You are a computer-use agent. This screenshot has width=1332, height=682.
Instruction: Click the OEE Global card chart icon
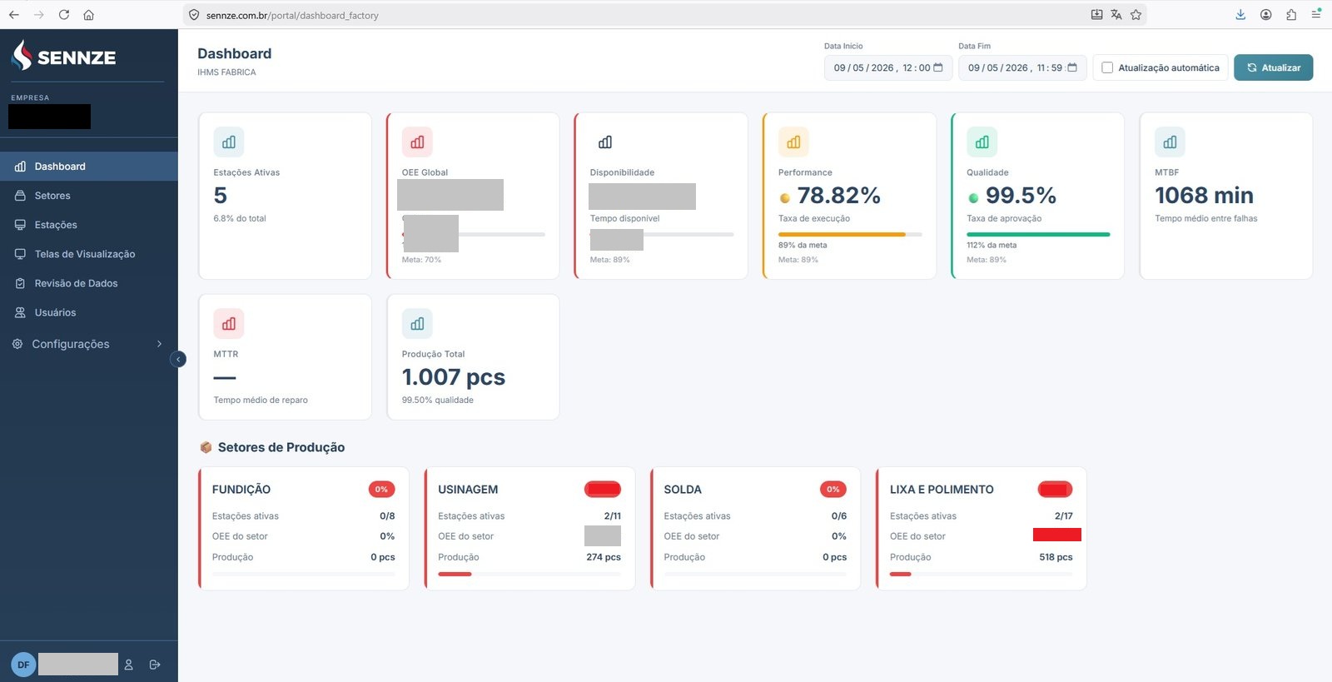click(417, 142)
